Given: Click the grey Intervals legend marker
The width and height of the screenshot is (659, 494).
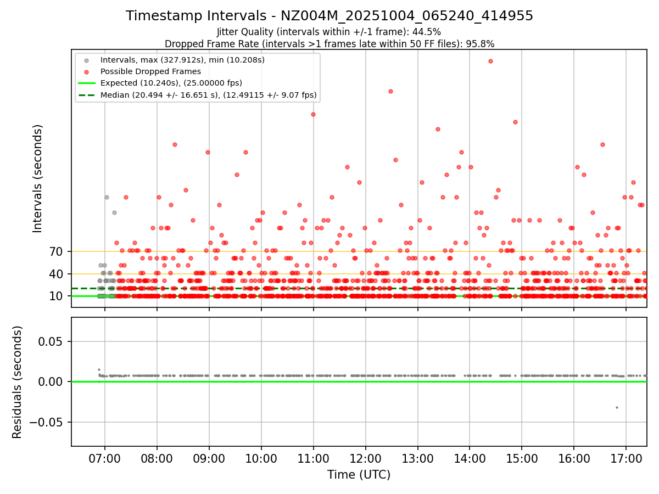Looking at the screenshot, I should click(x=85, y=60).
